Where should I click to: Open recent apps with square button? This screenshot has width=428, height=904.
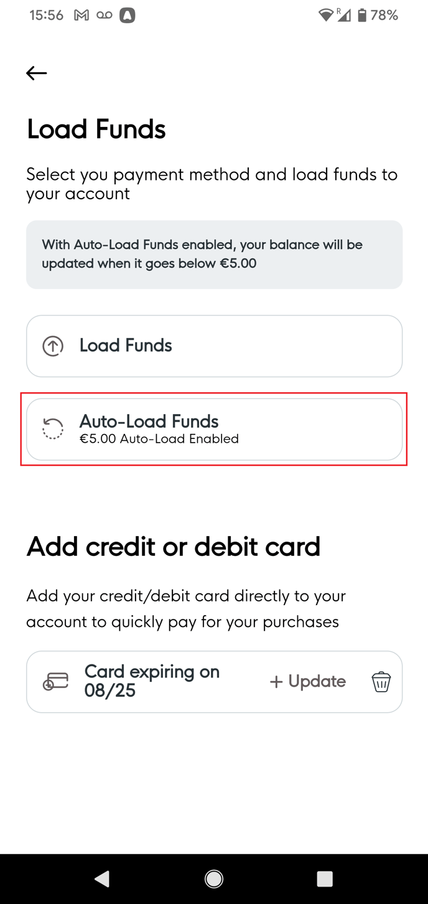click(x=325, y=878)
